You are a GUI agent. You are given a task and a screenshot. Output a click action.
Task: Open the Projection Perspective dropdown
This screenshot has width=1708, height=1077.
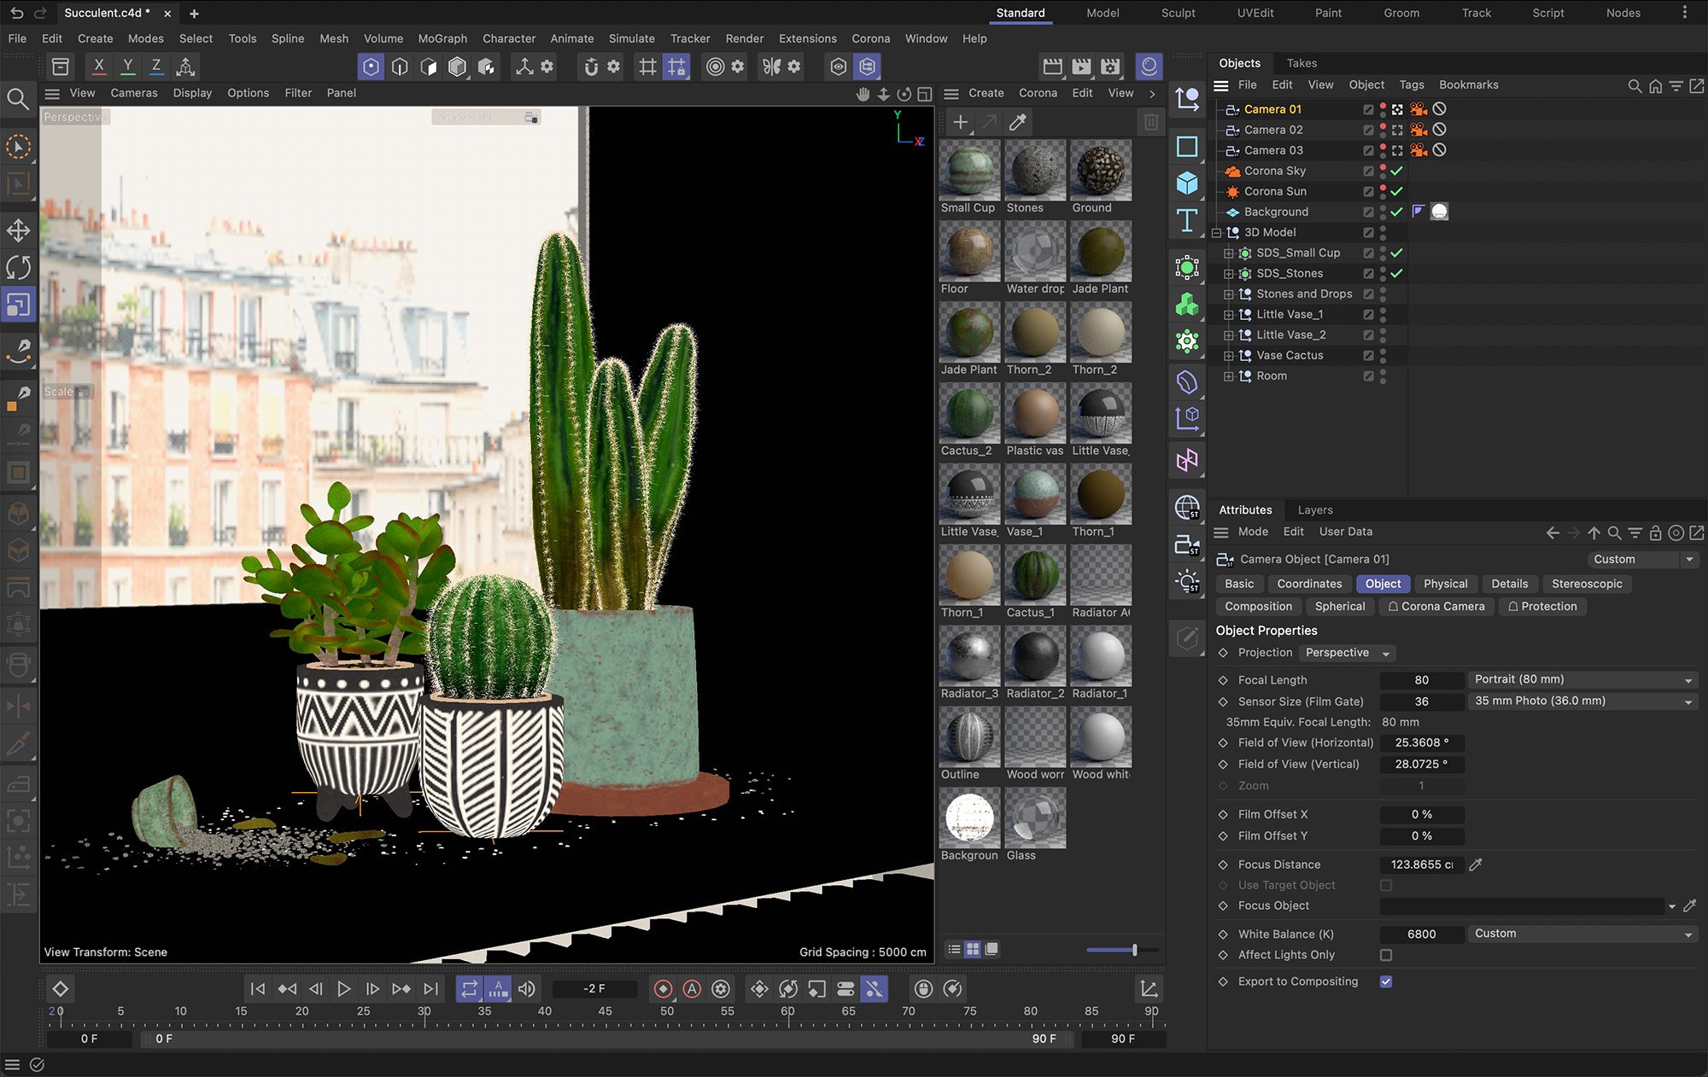1346,653
